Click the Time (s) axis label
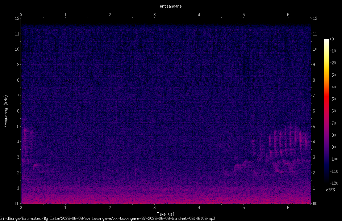342x221 pixels. (166, 214)
